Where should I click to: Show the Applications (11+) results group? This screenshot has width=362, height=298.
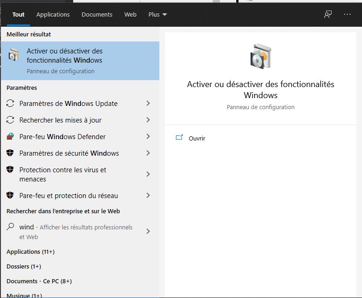(30, 251)
